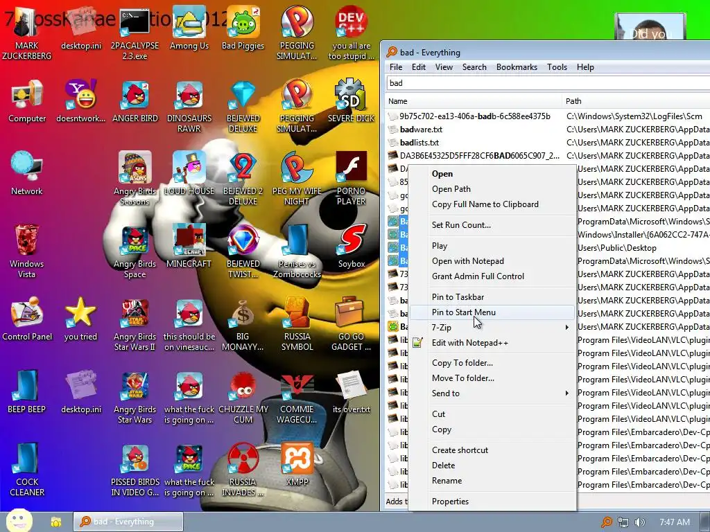Select the BIG MONAYY money bag icon
Image resolution: width=710 pixels, height=532 pixels.
click(x=243, y=325)
